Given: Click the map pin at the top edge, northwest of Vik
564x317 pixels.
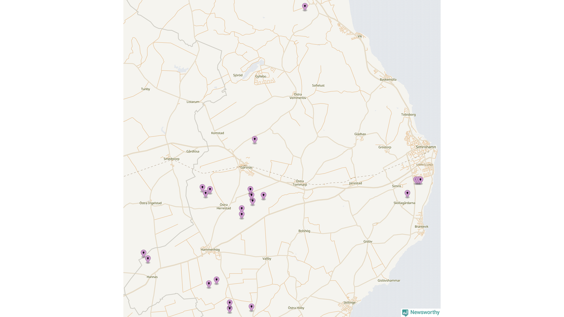Looking at the screenshot, I should tap(305, 7).
